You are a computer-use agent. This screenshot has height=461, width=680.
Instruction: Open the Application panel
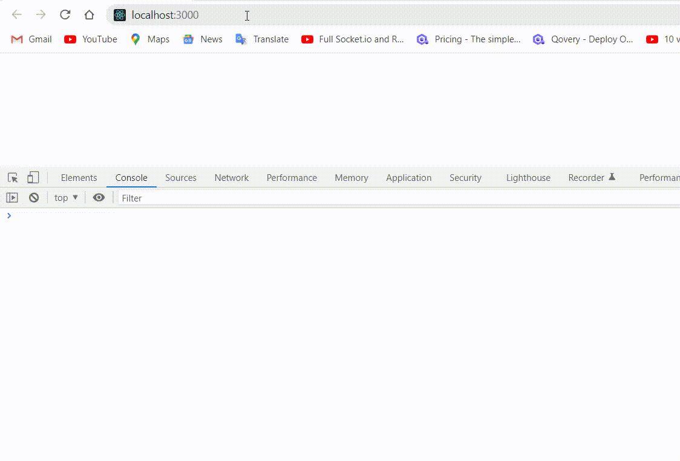[408, 177]
